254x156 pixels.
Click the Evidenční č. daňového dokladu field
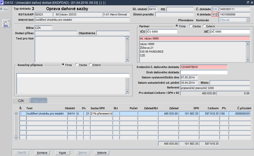204,67
